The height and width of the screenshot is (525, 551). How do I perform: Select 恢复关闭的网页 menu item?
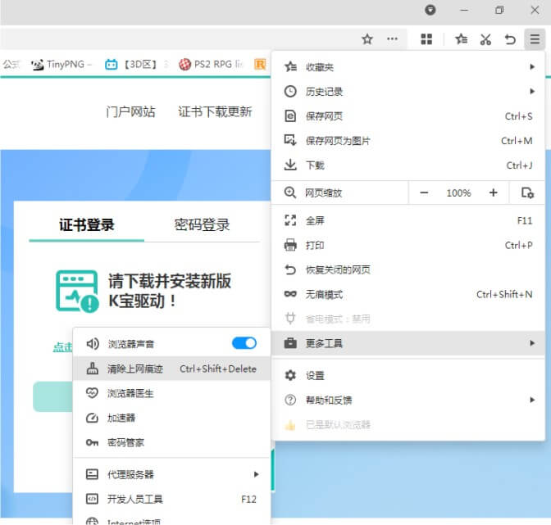click(x=408, y=269)
